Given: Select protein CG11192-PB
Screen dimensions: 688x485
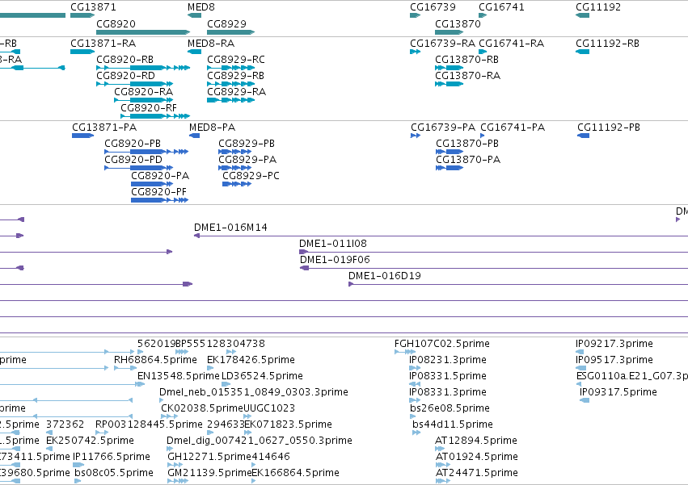Looking at the screenshot, I should click(609, 128).
